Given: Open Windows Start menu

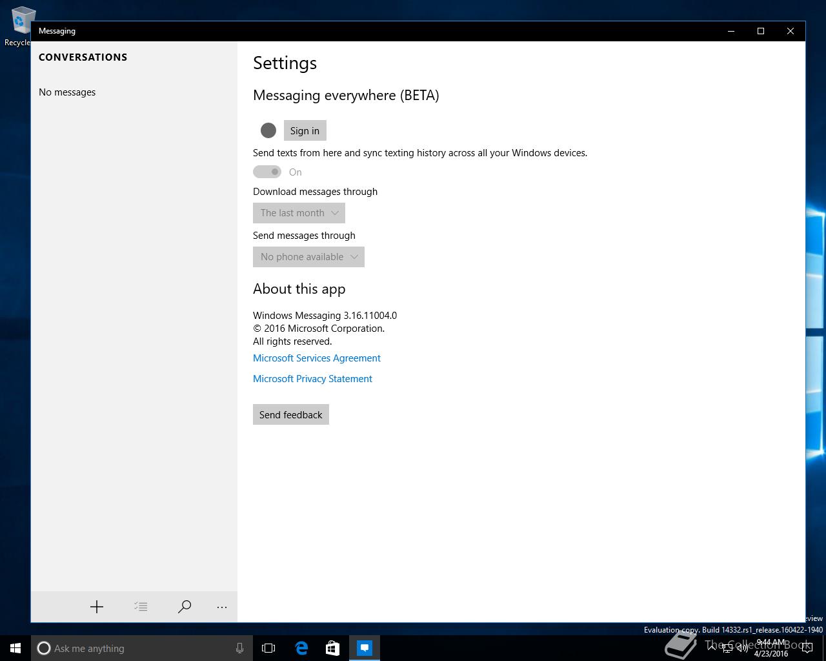Looking at the screenshot, I should (15, 648).
